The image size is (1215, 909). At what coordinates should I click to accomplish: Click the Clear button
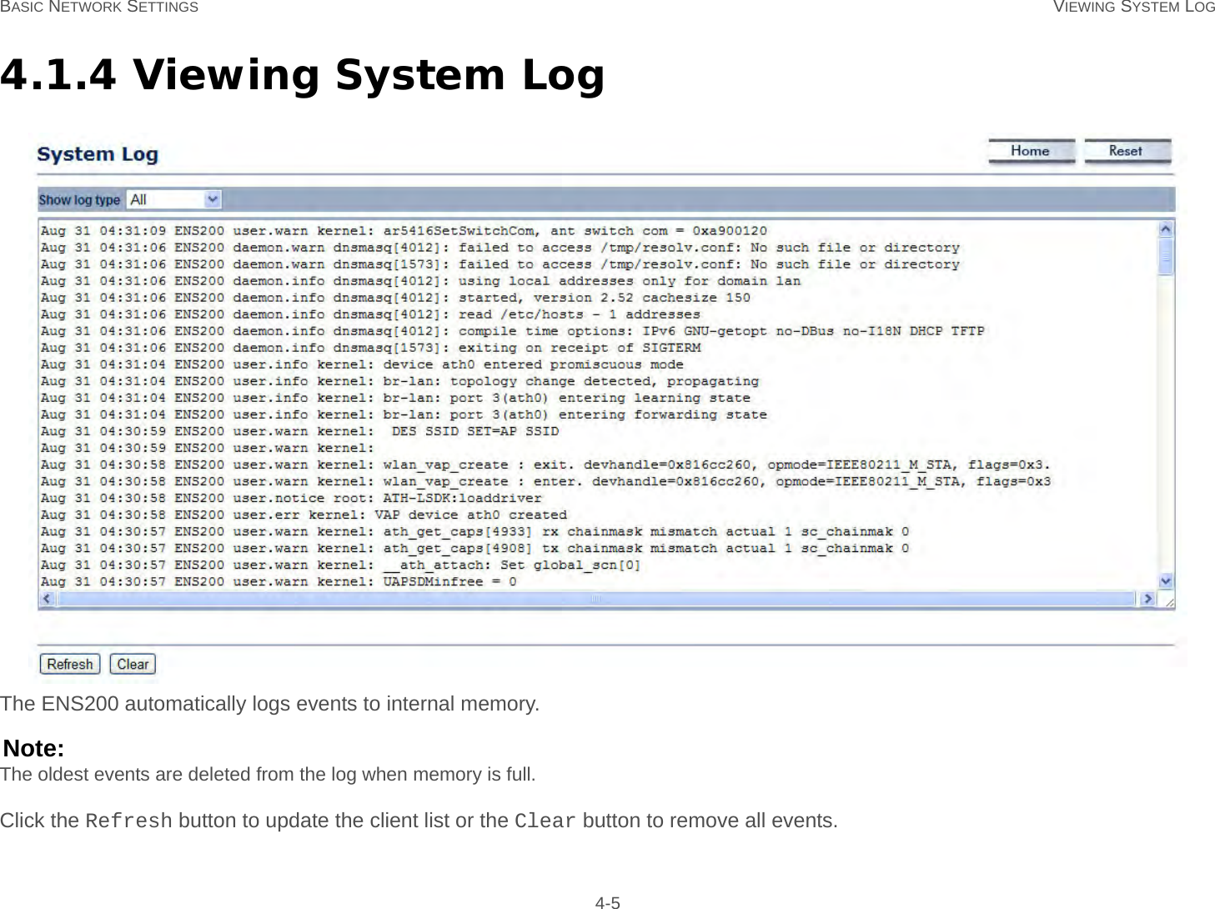pos(133,665)
